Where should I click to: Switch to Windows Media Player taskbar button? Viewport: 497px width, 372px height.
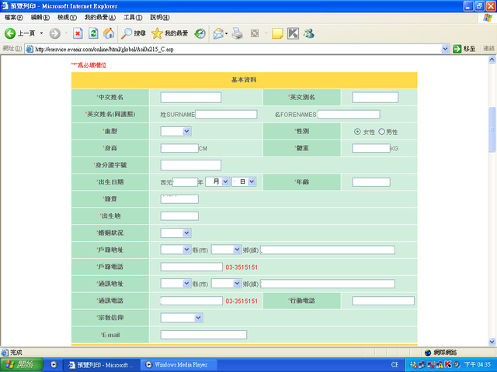click(x=179, y=364)
